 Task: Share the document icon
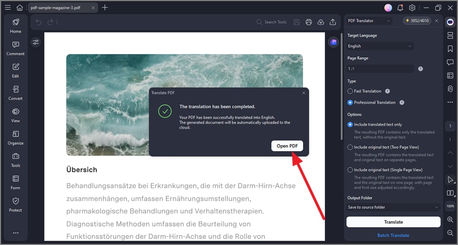(333, 22)
